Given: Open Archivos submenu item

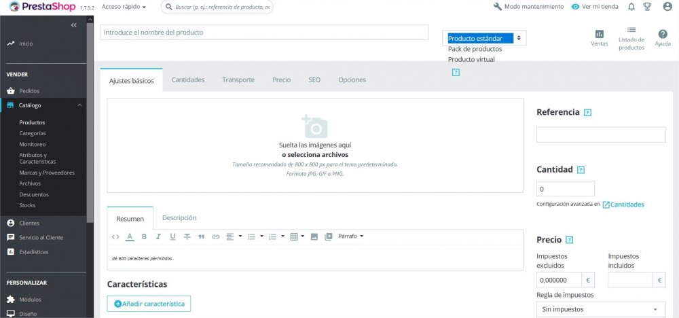Looking at the screenshot, I should 30,183.
